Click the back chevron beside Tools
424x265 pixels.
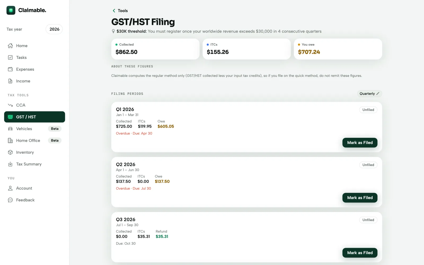(114, 11)
